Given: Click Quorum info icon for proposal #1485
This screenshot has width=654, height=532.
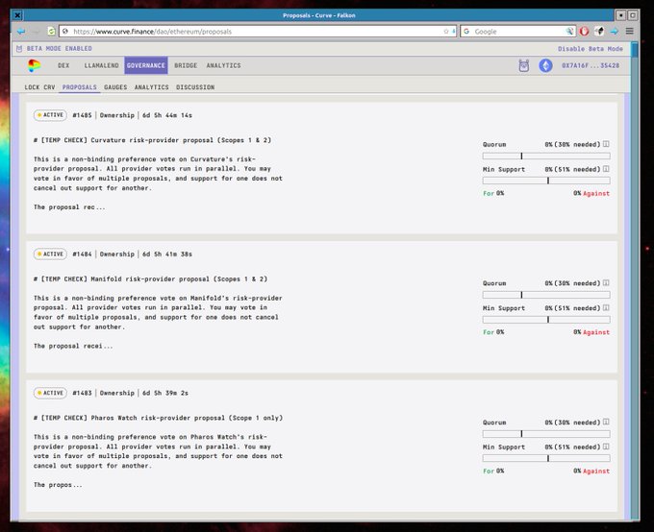Looking at the screenshot, I should (x=606, y=144).
